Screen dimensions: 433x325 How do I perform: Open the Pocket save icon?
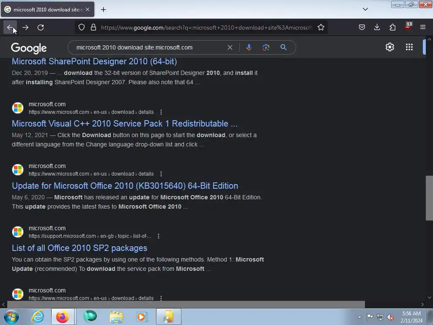(362, 28)
